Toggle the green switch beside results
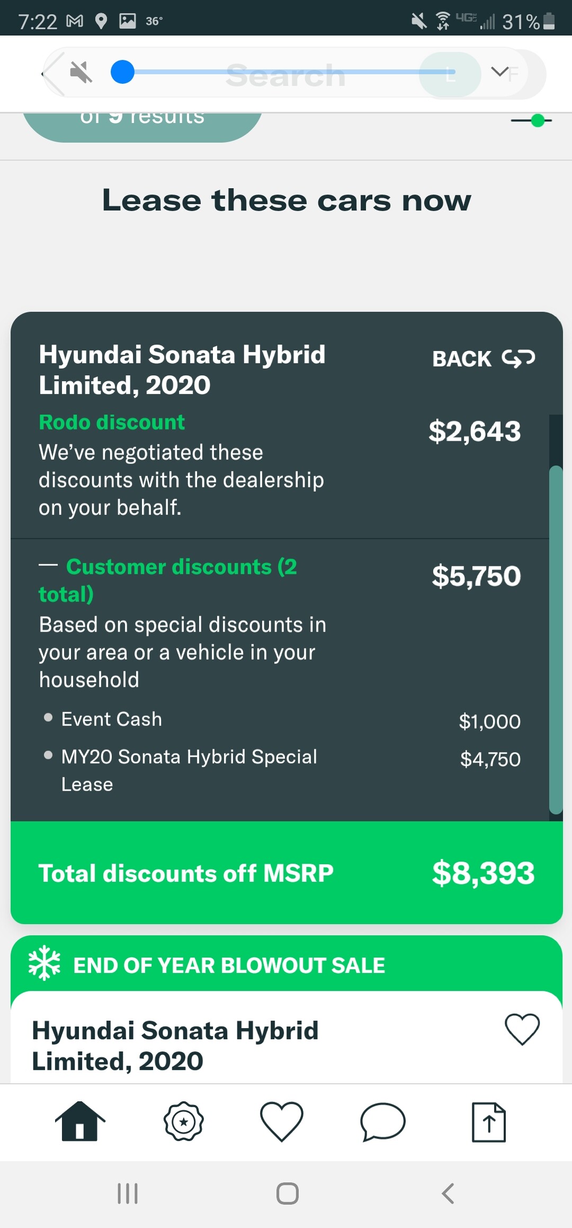 click(532, 121)
